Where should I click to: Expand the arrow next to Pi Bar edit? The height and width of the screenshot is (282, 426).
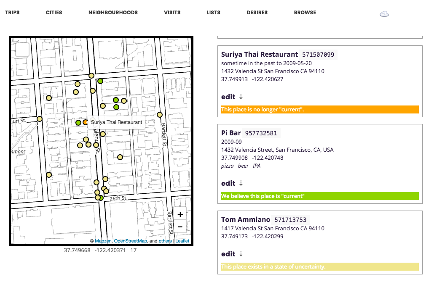click(x=241, y=183)
